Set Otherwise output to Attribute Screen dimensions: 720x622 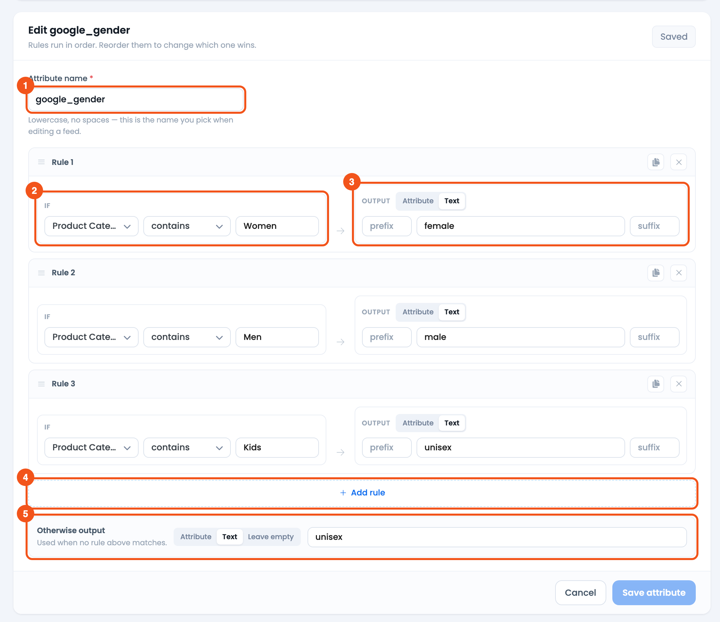click(x=195, y=537)
